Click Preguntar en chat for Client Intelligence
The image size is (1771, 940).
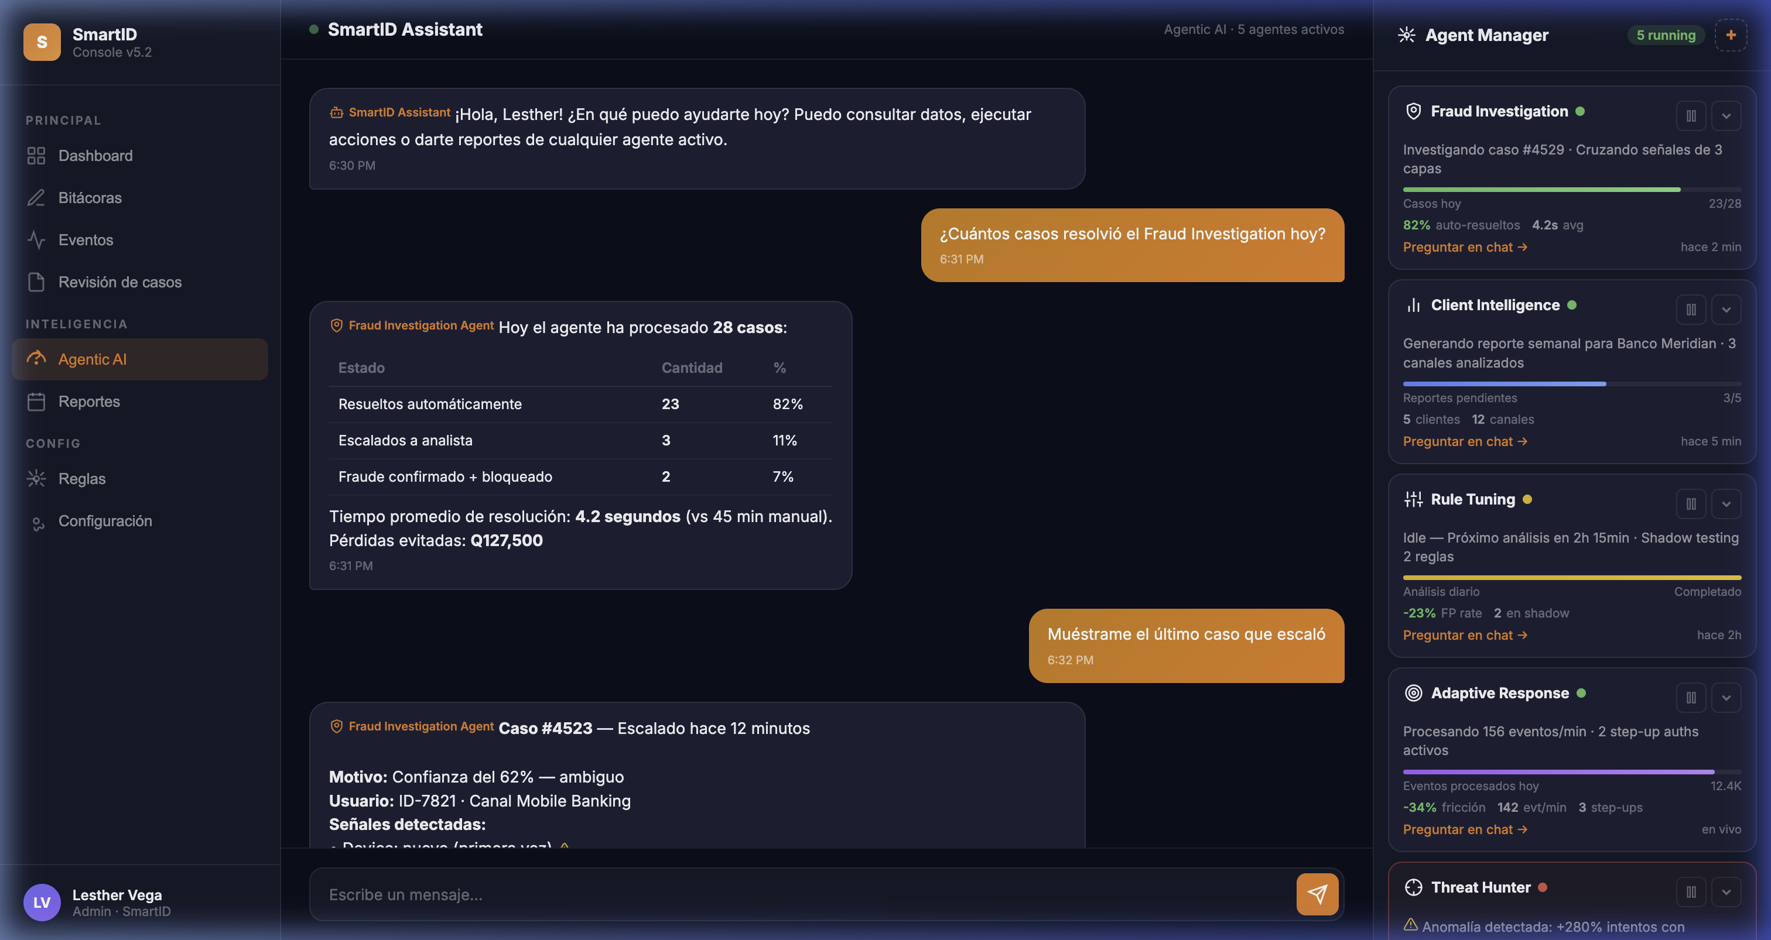pos(1464,441)
